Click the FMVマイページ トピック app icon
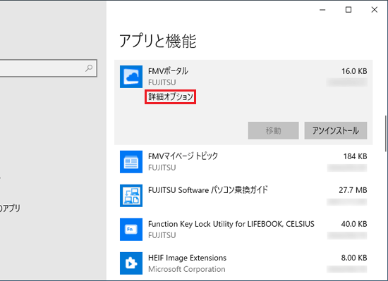Image resolution: width=388 pixels, height=281 pixels. pyautogui.click(x=131, y=162)
